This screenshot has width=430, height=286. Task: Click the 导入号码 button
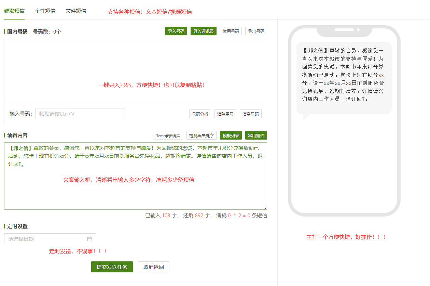pos(176,31)
